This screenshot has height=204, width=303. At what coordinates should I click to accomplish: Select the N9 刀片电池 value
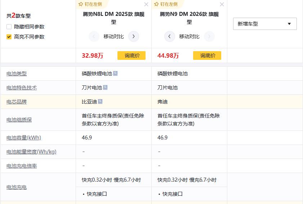click(168, 88)
